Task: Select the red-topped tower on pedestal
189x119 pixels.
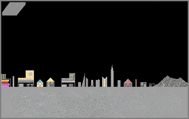Action: [x=92, y=83]
